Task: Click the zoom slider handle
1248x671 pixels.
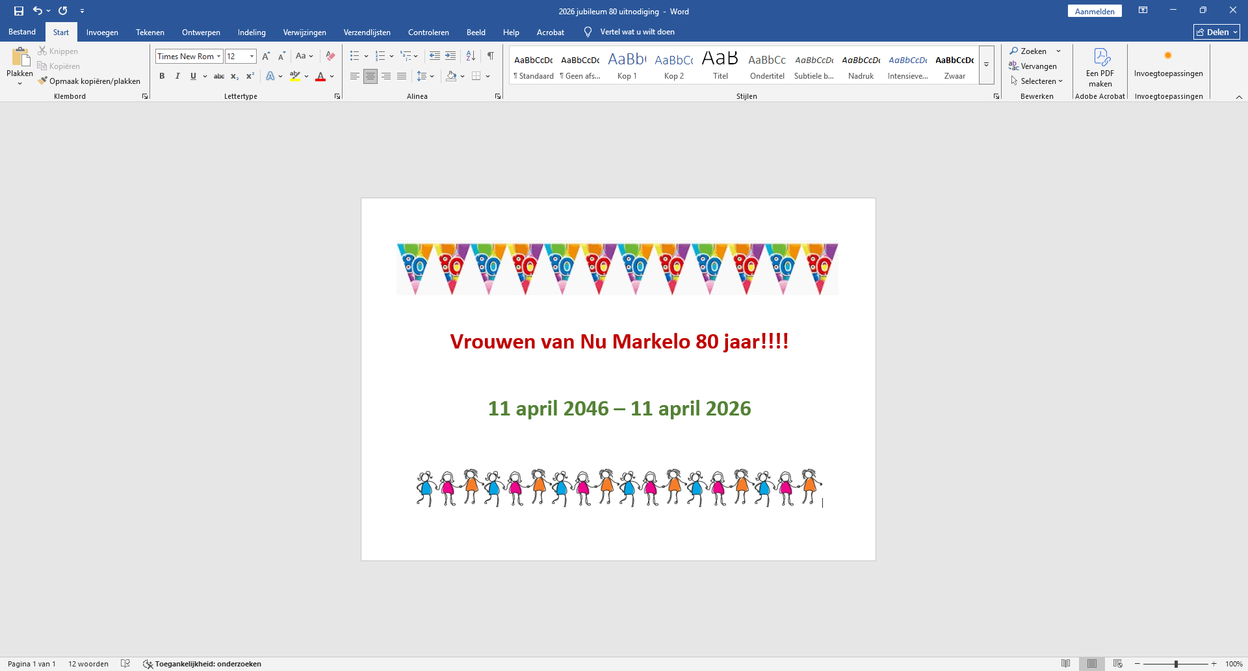Action: click(x=1176, y=664)
